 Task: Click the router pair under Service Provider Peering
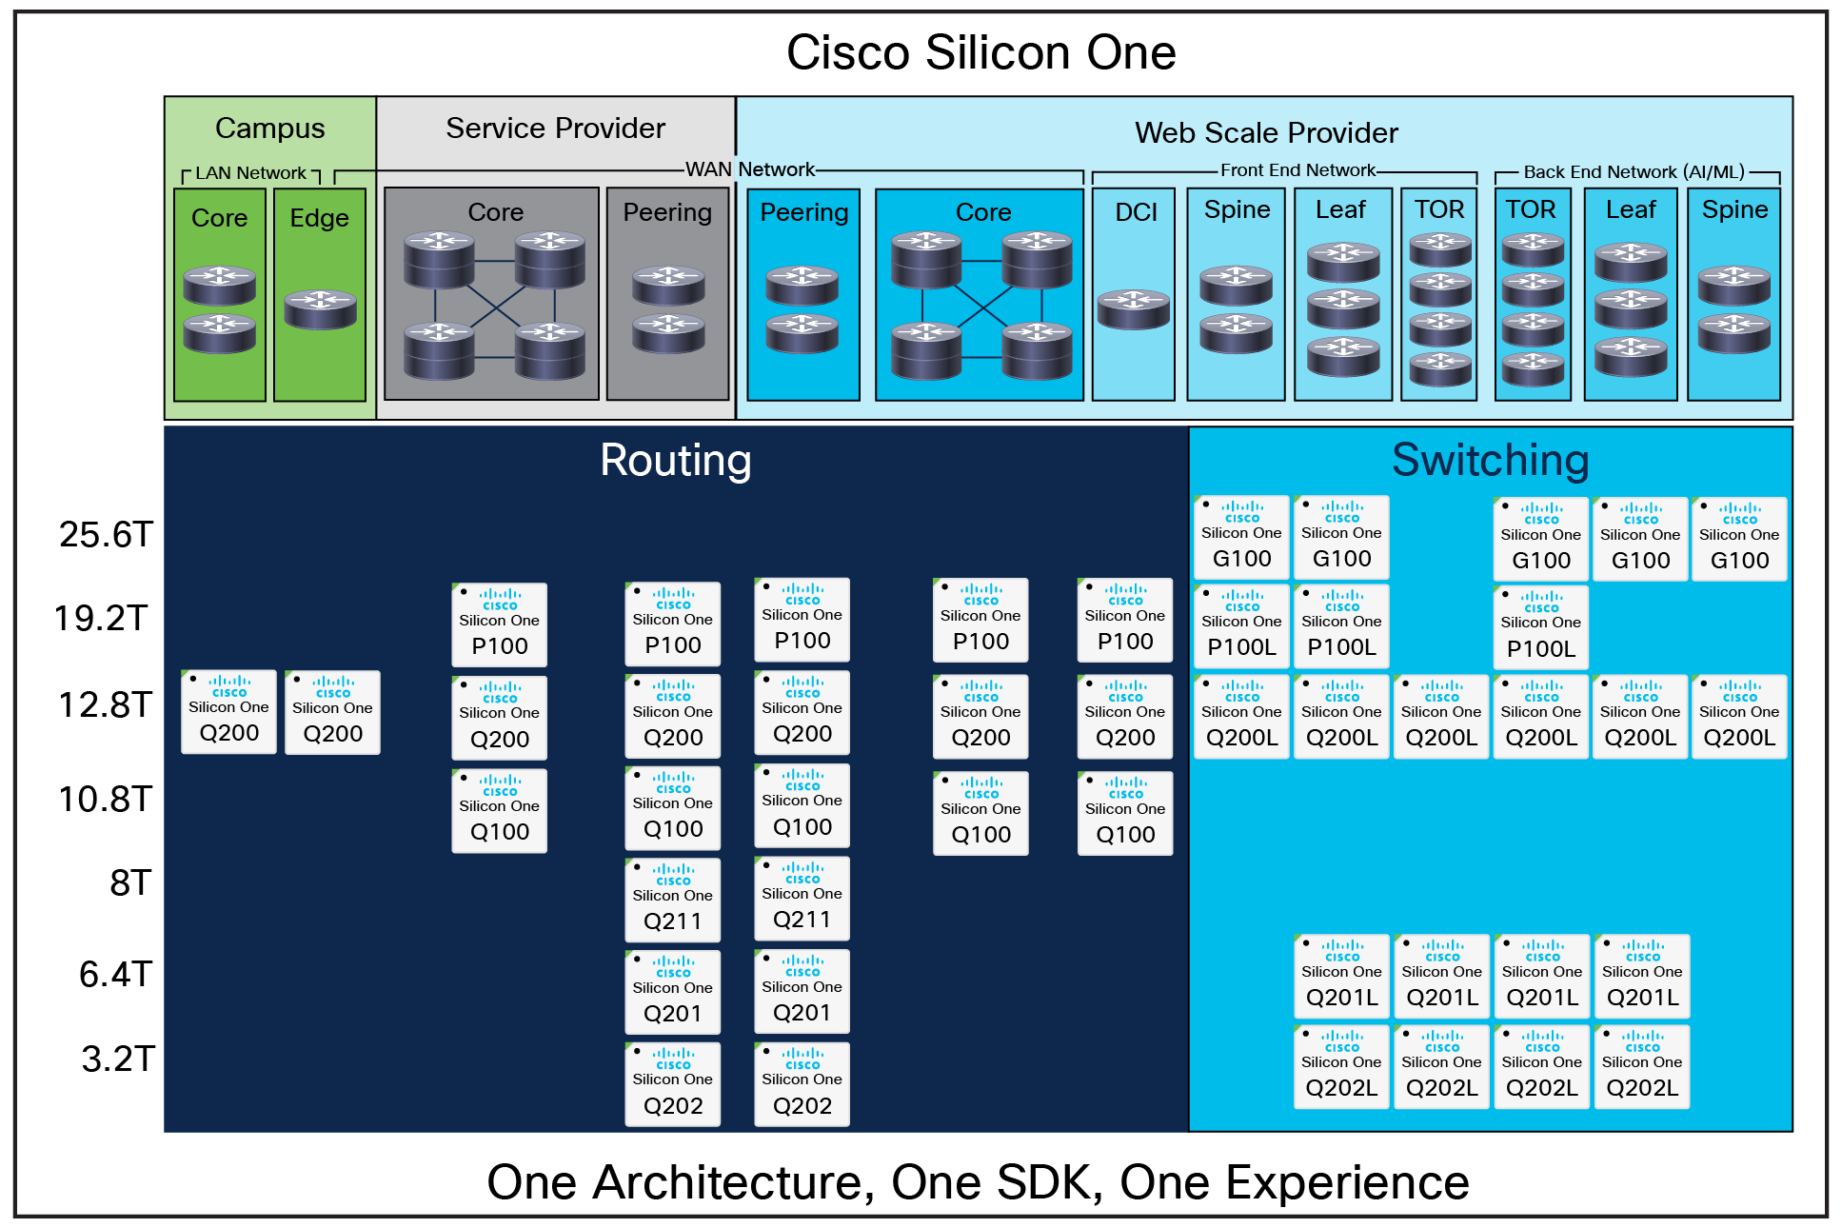668,309
